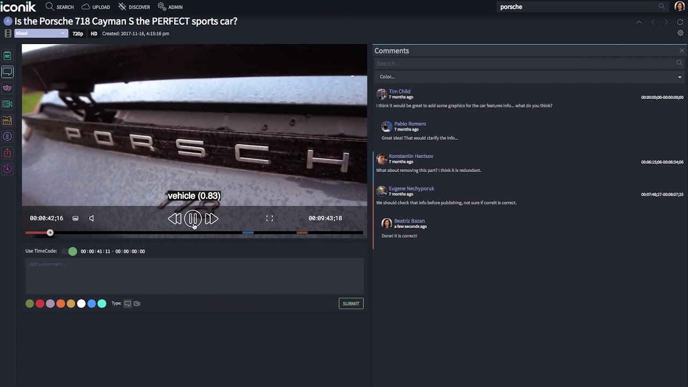Click the 720p quality badge
The width and height of the screenshot is (688, 387).
pos(78,33)
